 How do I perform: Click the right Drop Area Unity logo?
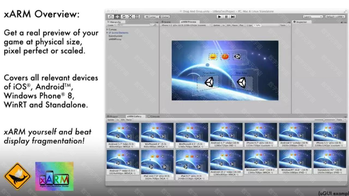[x=241, y=82]
